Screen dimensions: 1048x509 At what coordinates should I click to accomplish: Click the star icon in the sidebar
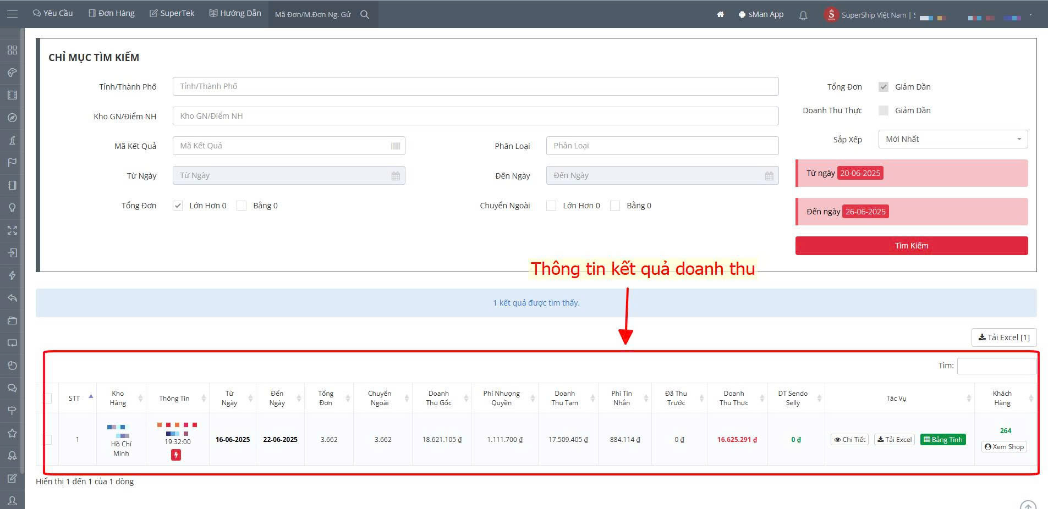pos(12,433)
